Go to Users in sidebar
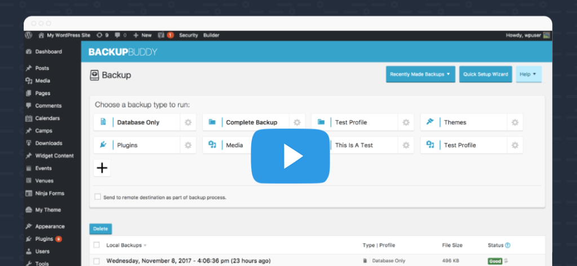This screenshot has height=266, width=577. [42, 251]
